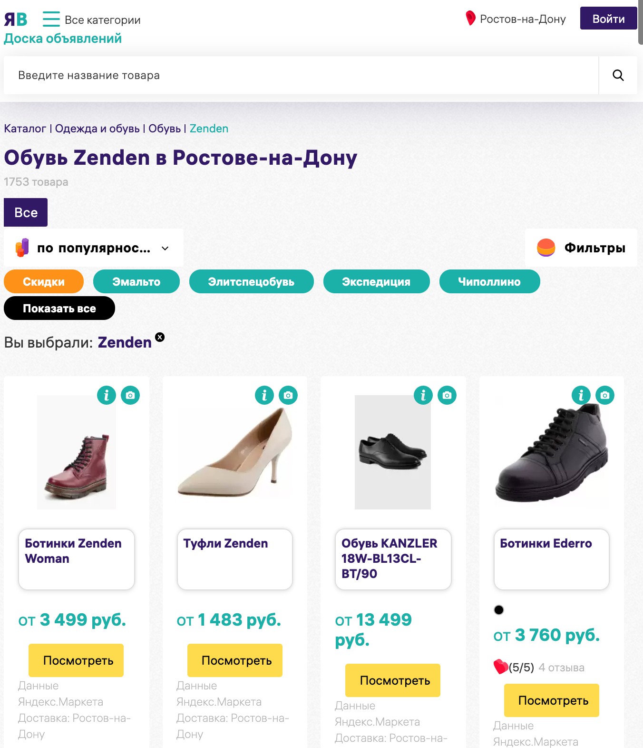Open info icon on Ботинки Zenden Woman
Viewport: 643px width, 748px height.
[x=107, y=395]
